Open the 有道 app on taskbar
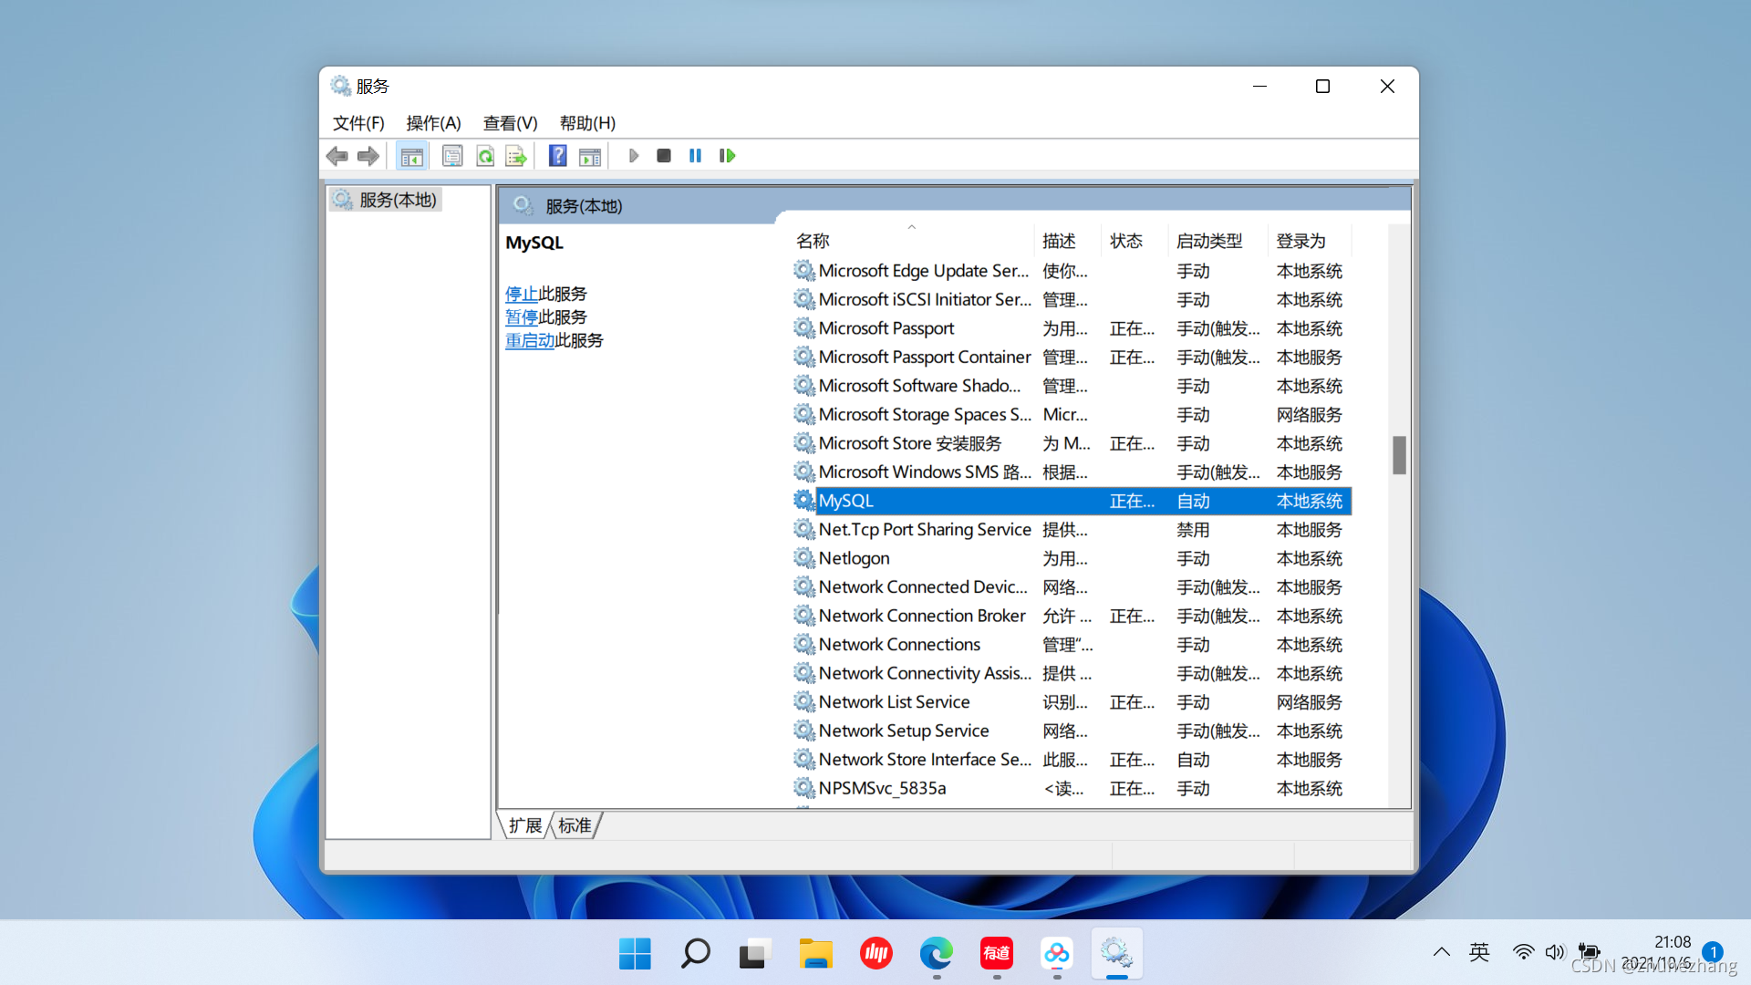The height and width of the screenshot is (985, 1751). click(996, 954)
